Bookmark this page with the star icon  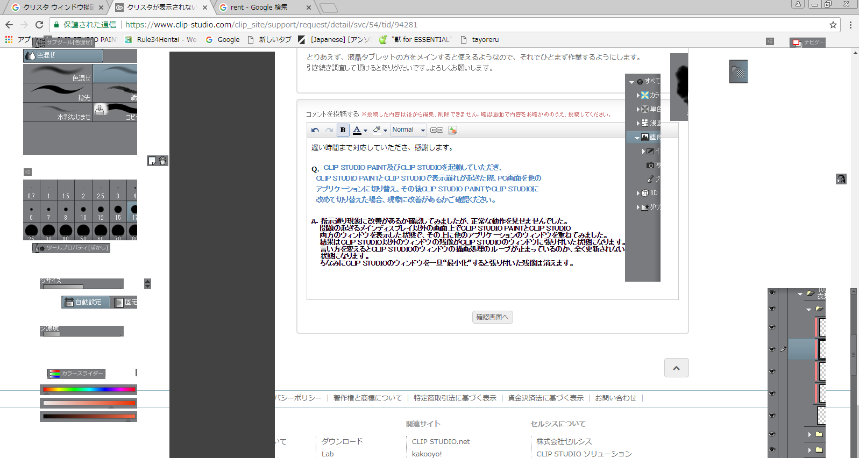click(x=833, y=25)
